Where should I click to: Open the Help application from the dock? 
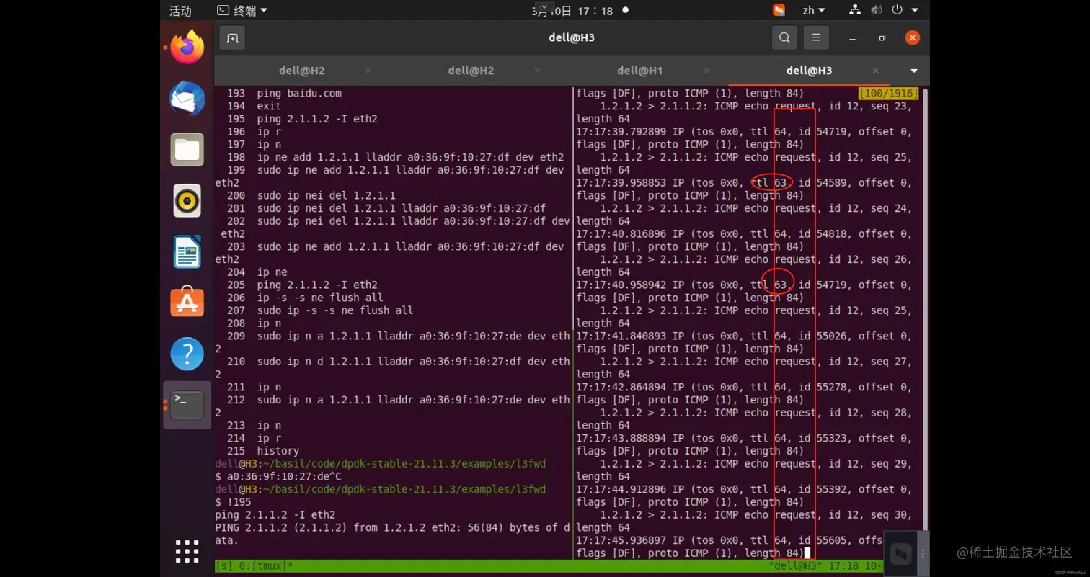[x=186, y=353]
